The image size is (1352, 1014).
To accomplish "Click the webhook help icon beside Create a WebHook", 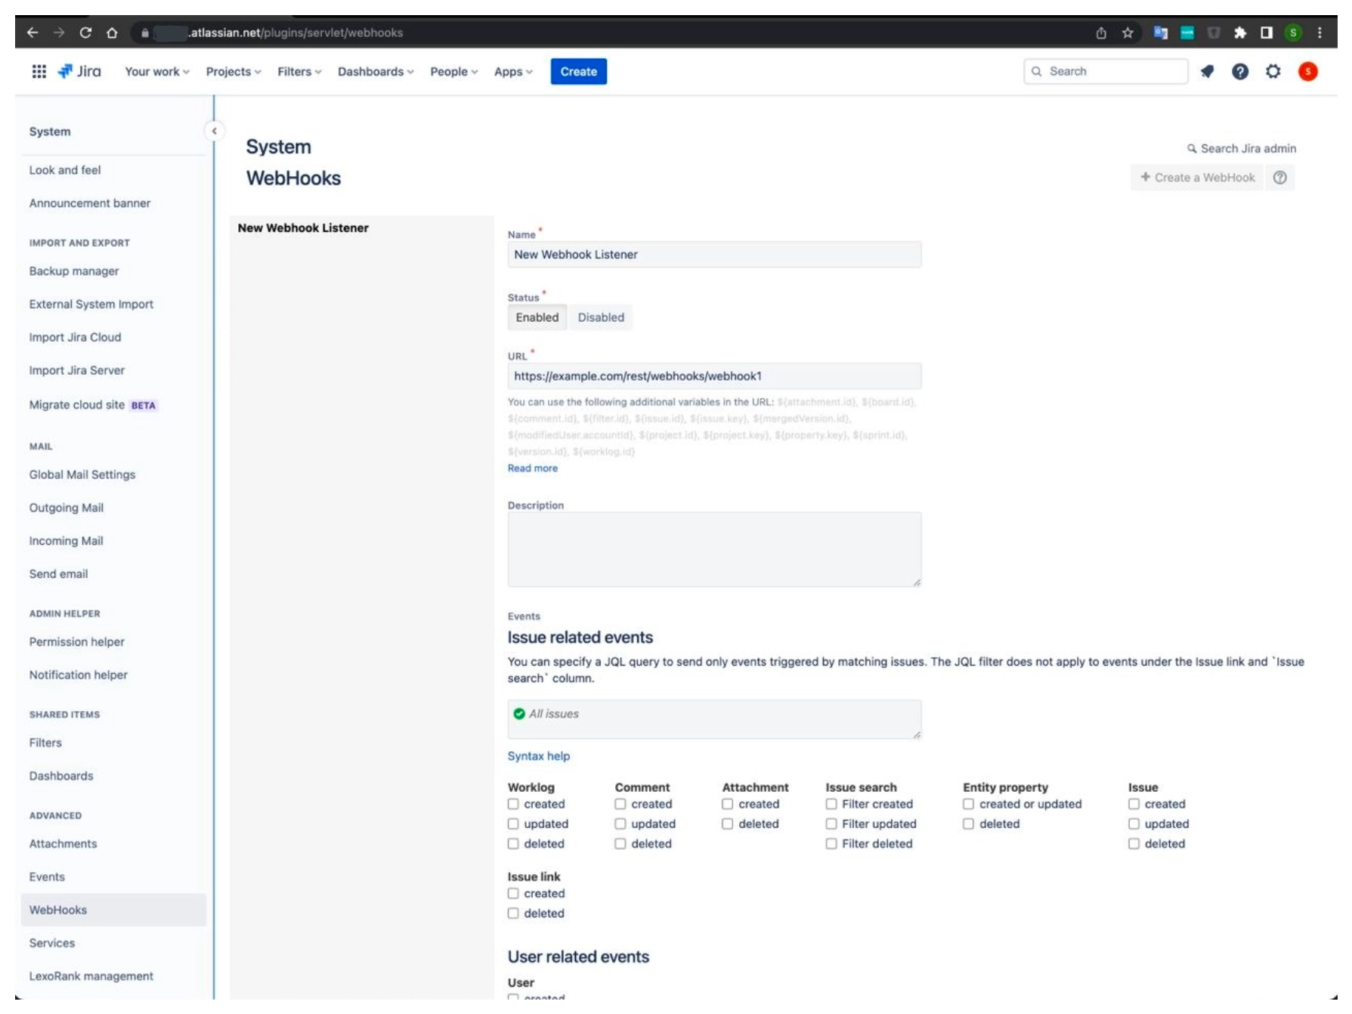I will pyautogui.click(x=1279, y=178).
